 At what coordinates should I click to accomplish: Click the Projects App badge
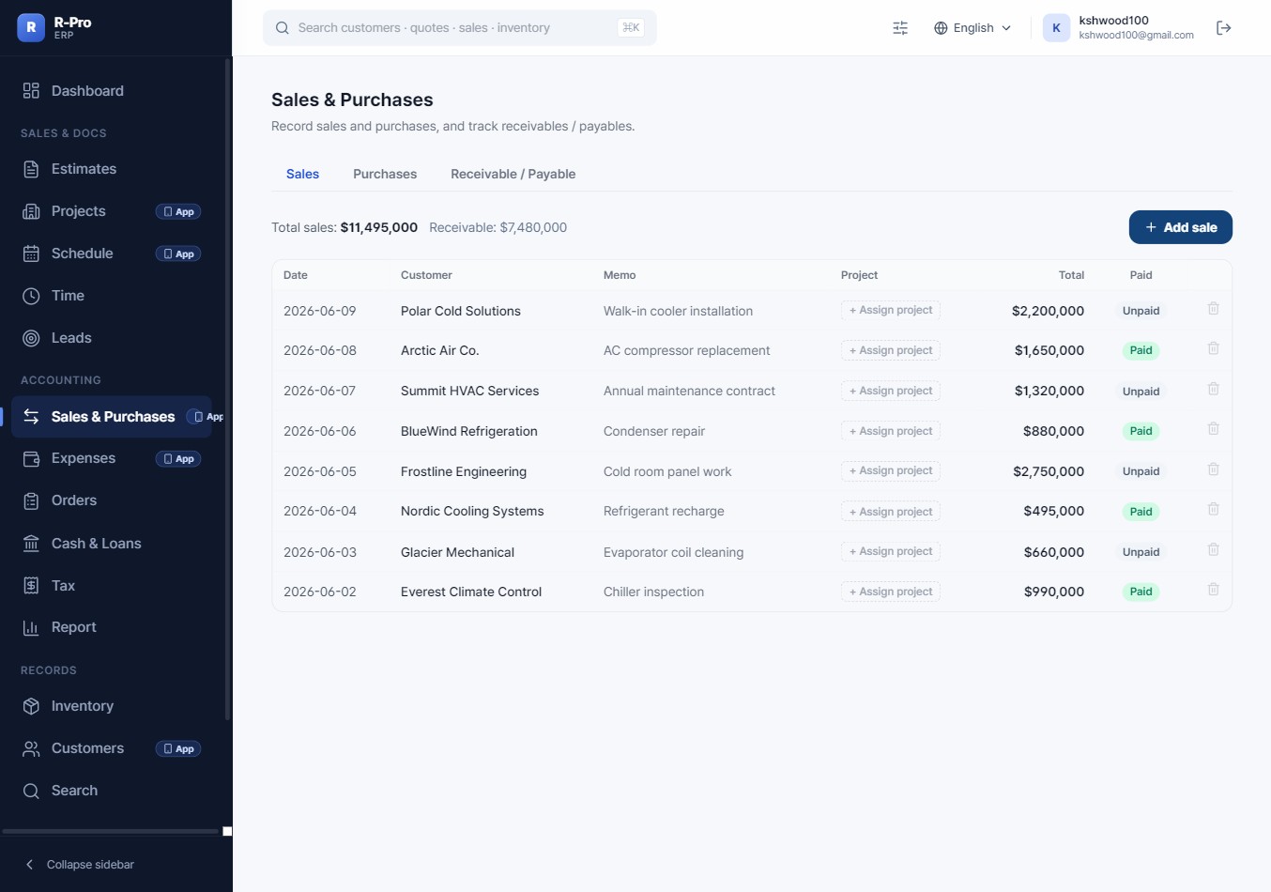point(178,212)
